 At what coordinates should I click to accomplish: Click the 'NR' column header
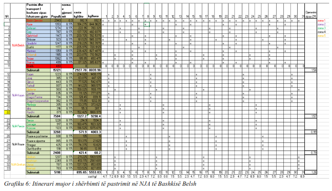pos(6,16)
